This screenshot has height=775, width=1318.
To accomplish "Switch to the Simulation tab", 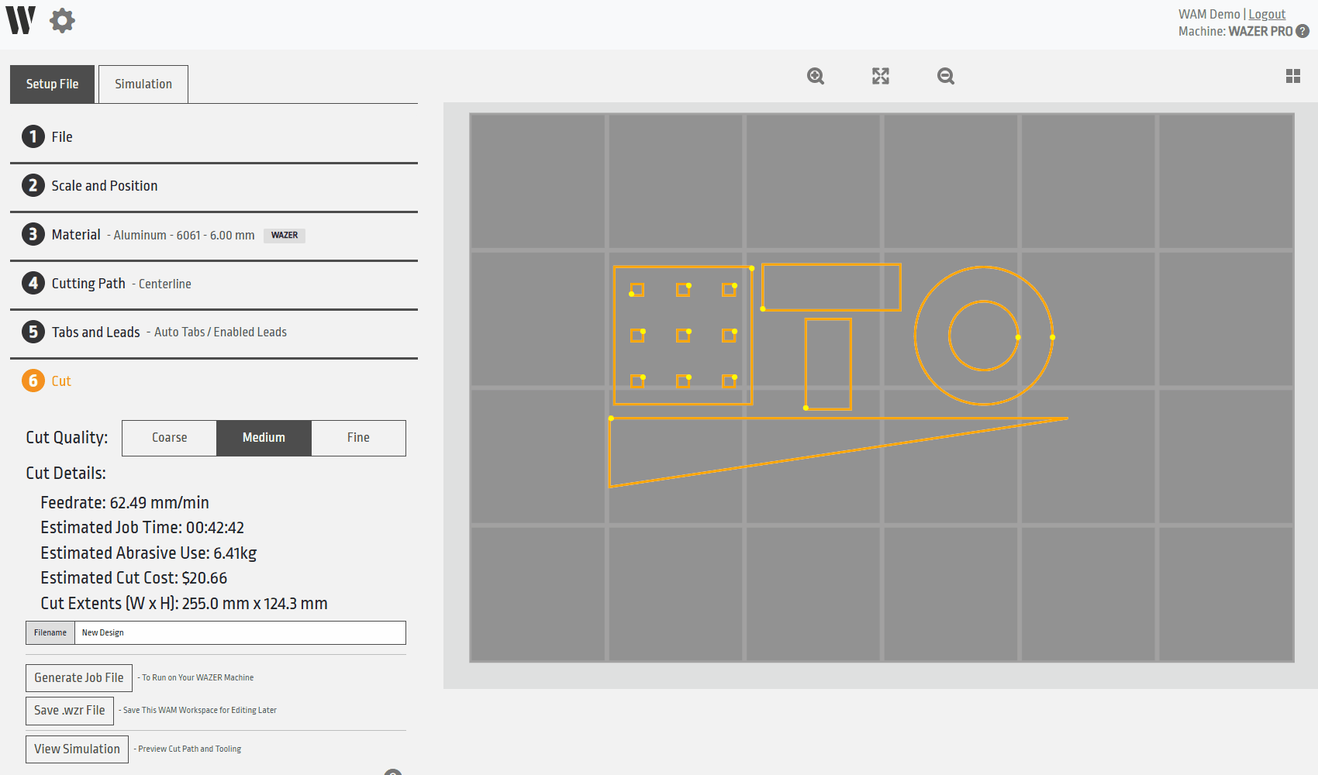I will click(x=143, y=84).
